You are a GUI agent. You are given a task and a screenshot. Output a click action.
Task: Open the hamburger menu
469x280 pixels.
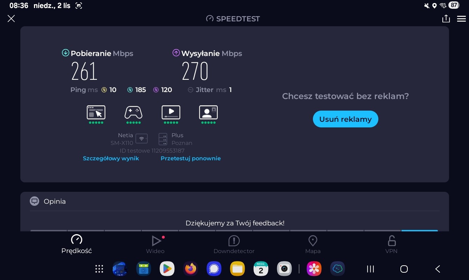click(x=461, y=19)
